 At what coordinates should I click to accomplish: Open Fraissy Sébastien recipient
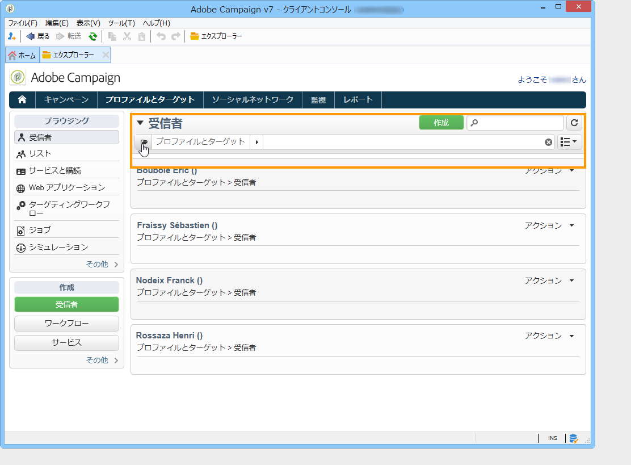tap(177, 225)
